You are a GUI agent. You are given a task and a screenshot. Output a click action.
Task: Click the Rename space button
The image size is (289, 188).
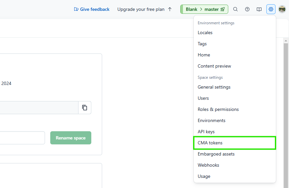pyautogui.click(x=71, y=138)
